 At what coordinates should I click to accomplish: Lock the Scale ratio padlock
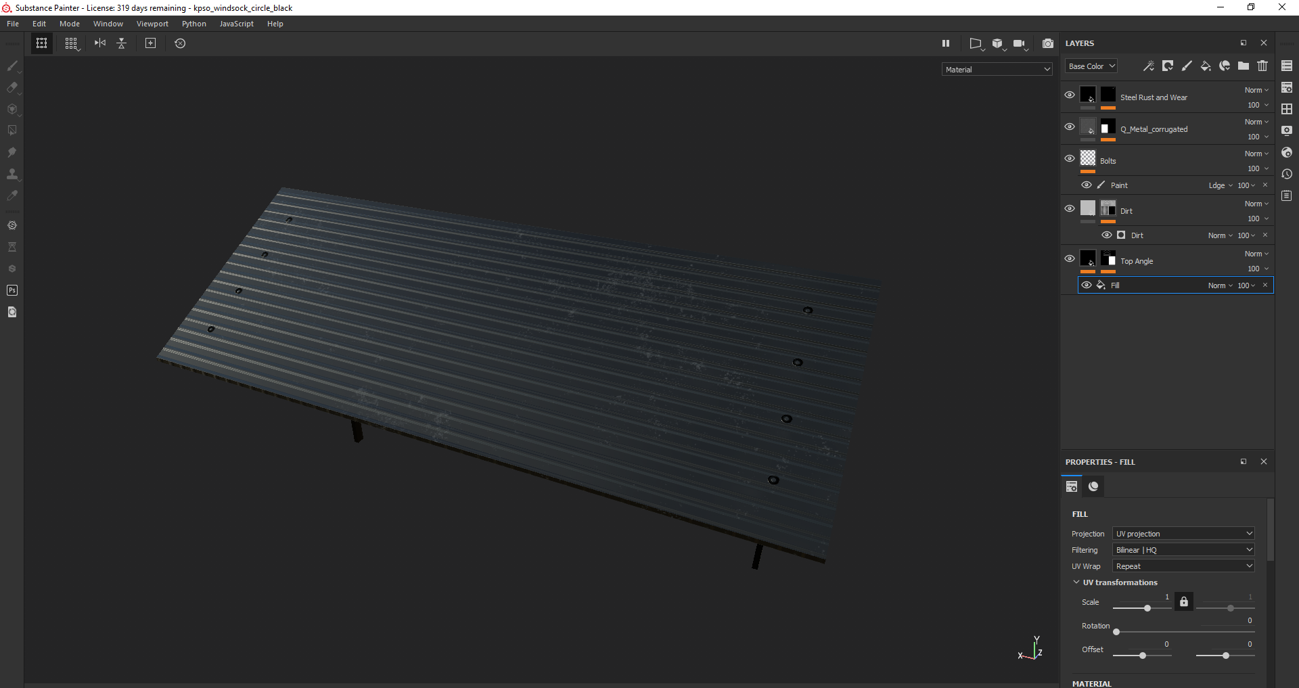(1184, 601)
